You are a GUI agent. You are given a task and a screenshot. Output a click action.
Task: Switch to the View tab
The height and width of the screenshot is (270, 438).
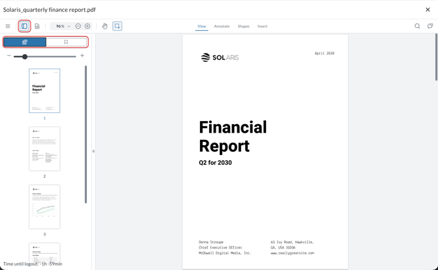point(201,26)
